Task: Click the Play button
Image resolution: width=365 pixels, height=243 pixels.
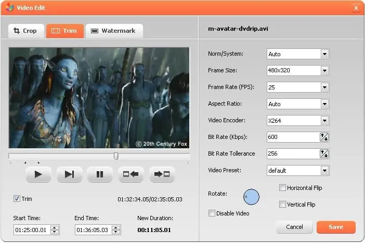Action: (38, 174)
